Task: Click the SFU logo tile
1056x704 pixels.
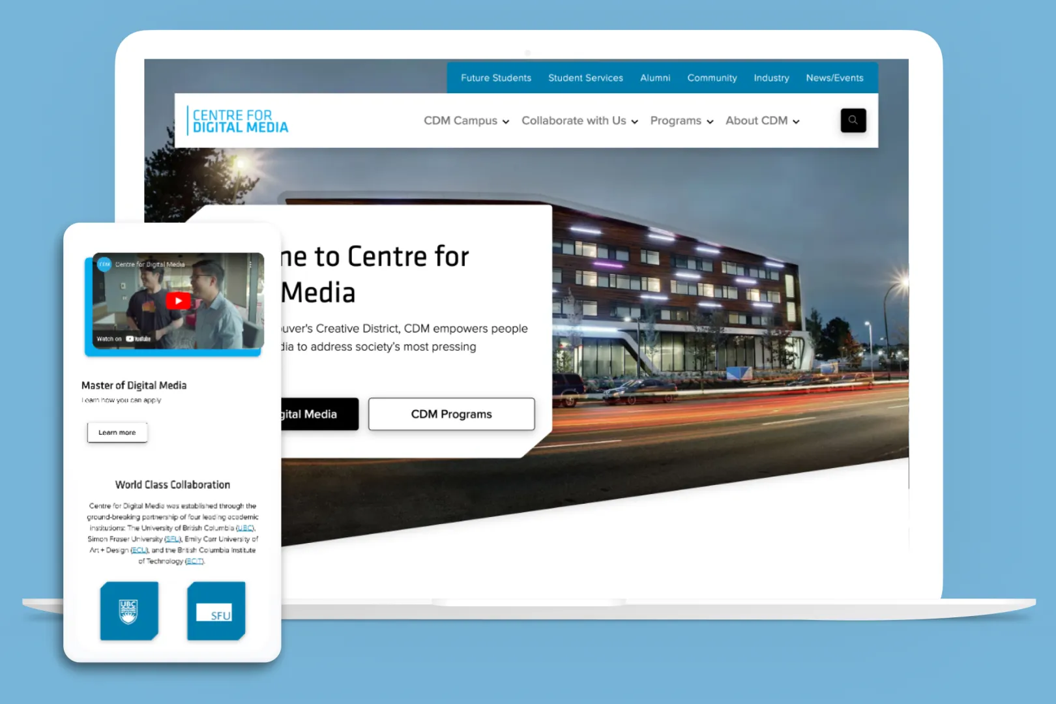Action: pyautogui.click(x=216, y=611)
